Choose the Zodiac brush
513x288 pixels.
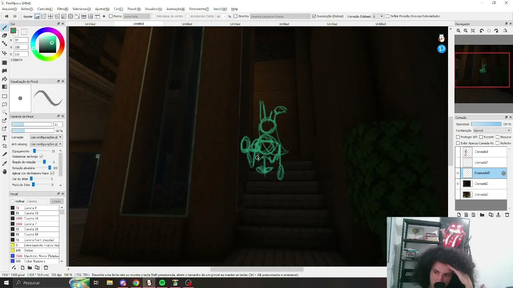pos(35,251)
